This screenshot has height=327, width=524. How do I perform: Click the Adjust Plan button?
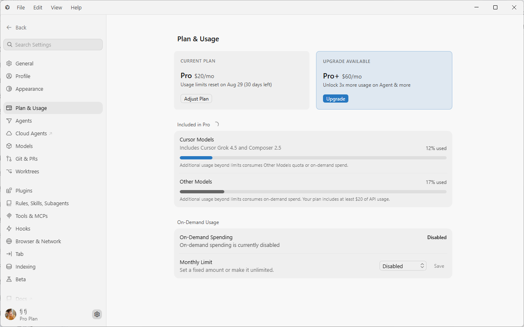pyautogui.click(x=196, y=99)
